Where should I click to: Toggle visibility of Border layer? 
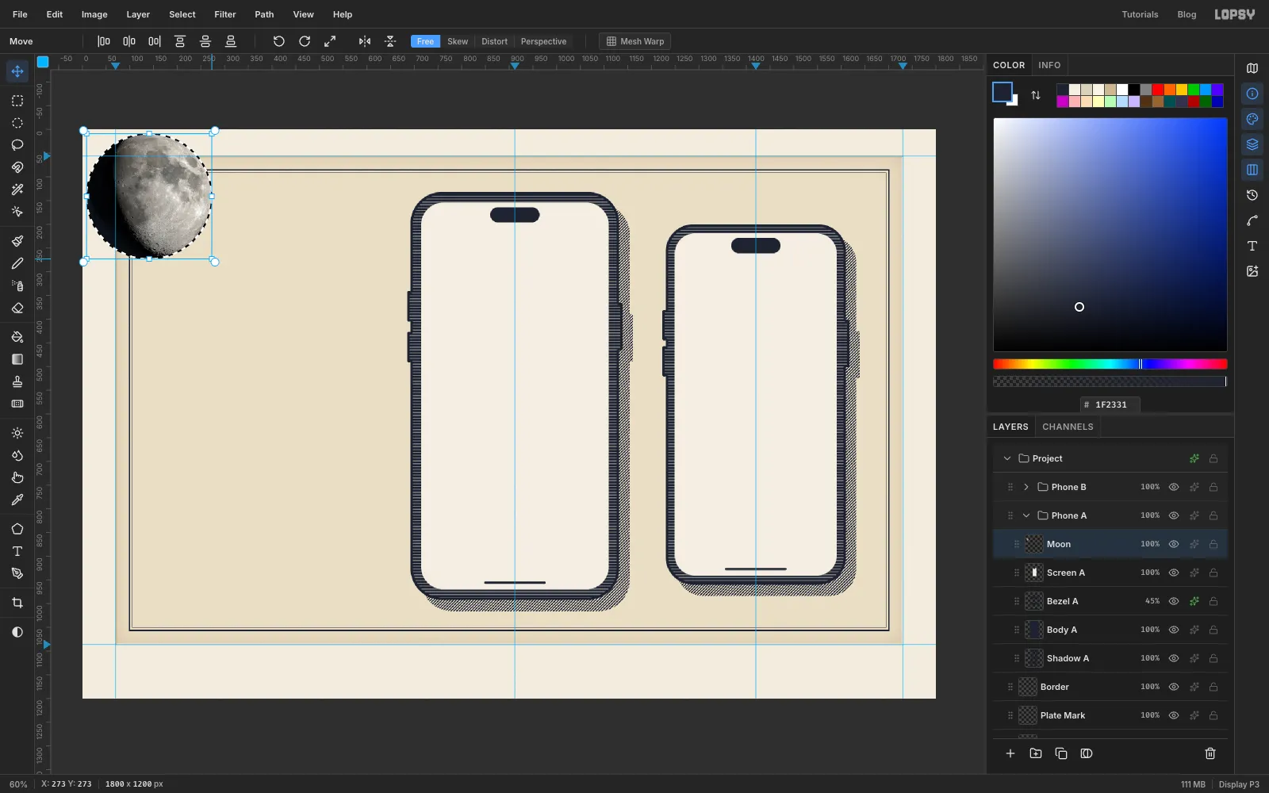(1174, 687)
